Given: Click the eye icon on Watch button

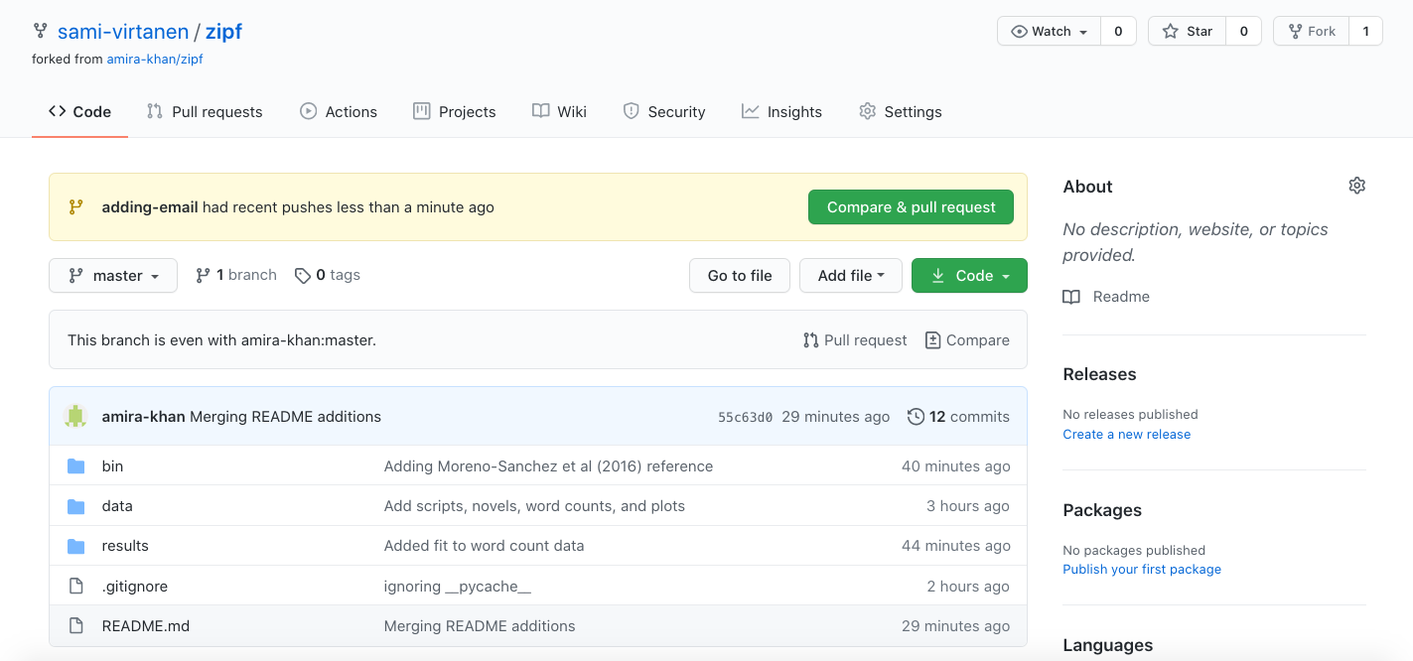Looking at the screenshot, I should pos(1019,32).
